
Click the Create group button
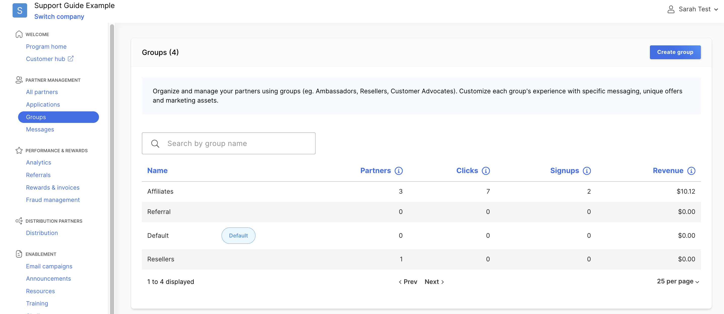[x=675, y=52]
